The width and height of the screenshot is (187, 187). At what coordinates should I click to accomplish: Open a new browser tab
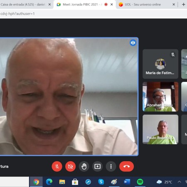point(183,5)
